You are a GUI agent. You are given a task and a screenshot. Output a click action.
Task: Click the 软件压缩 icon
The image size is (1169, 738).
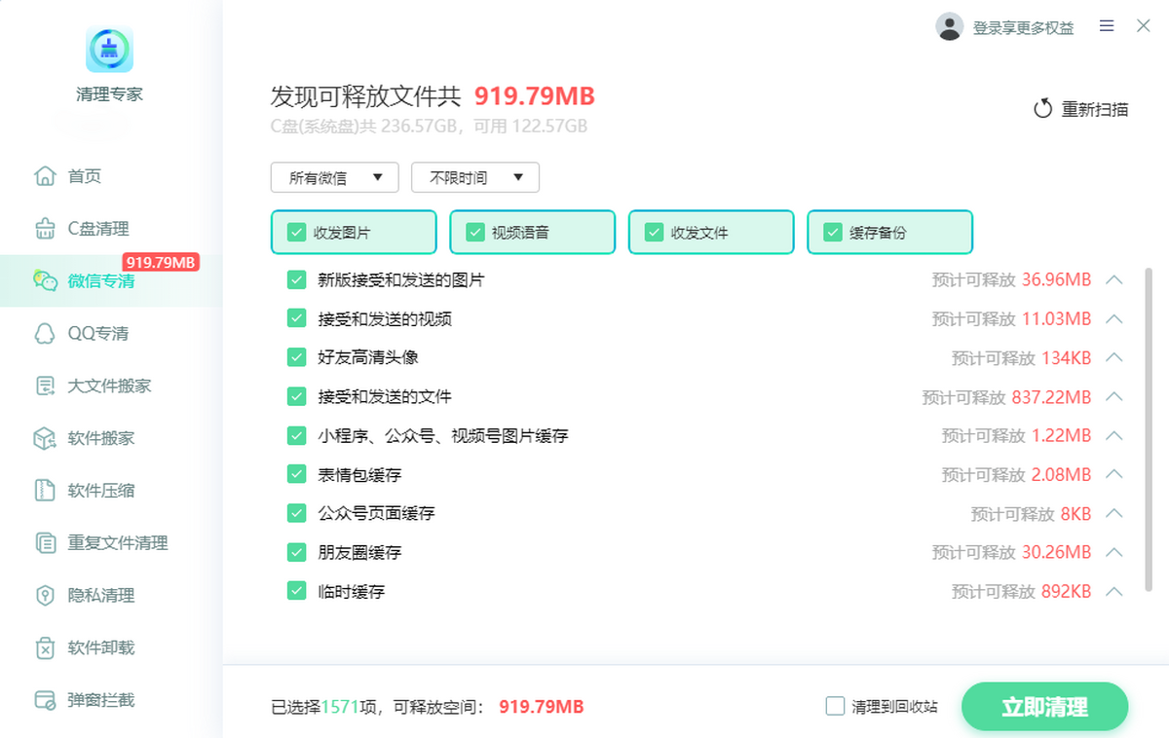(x=45, y=491)
